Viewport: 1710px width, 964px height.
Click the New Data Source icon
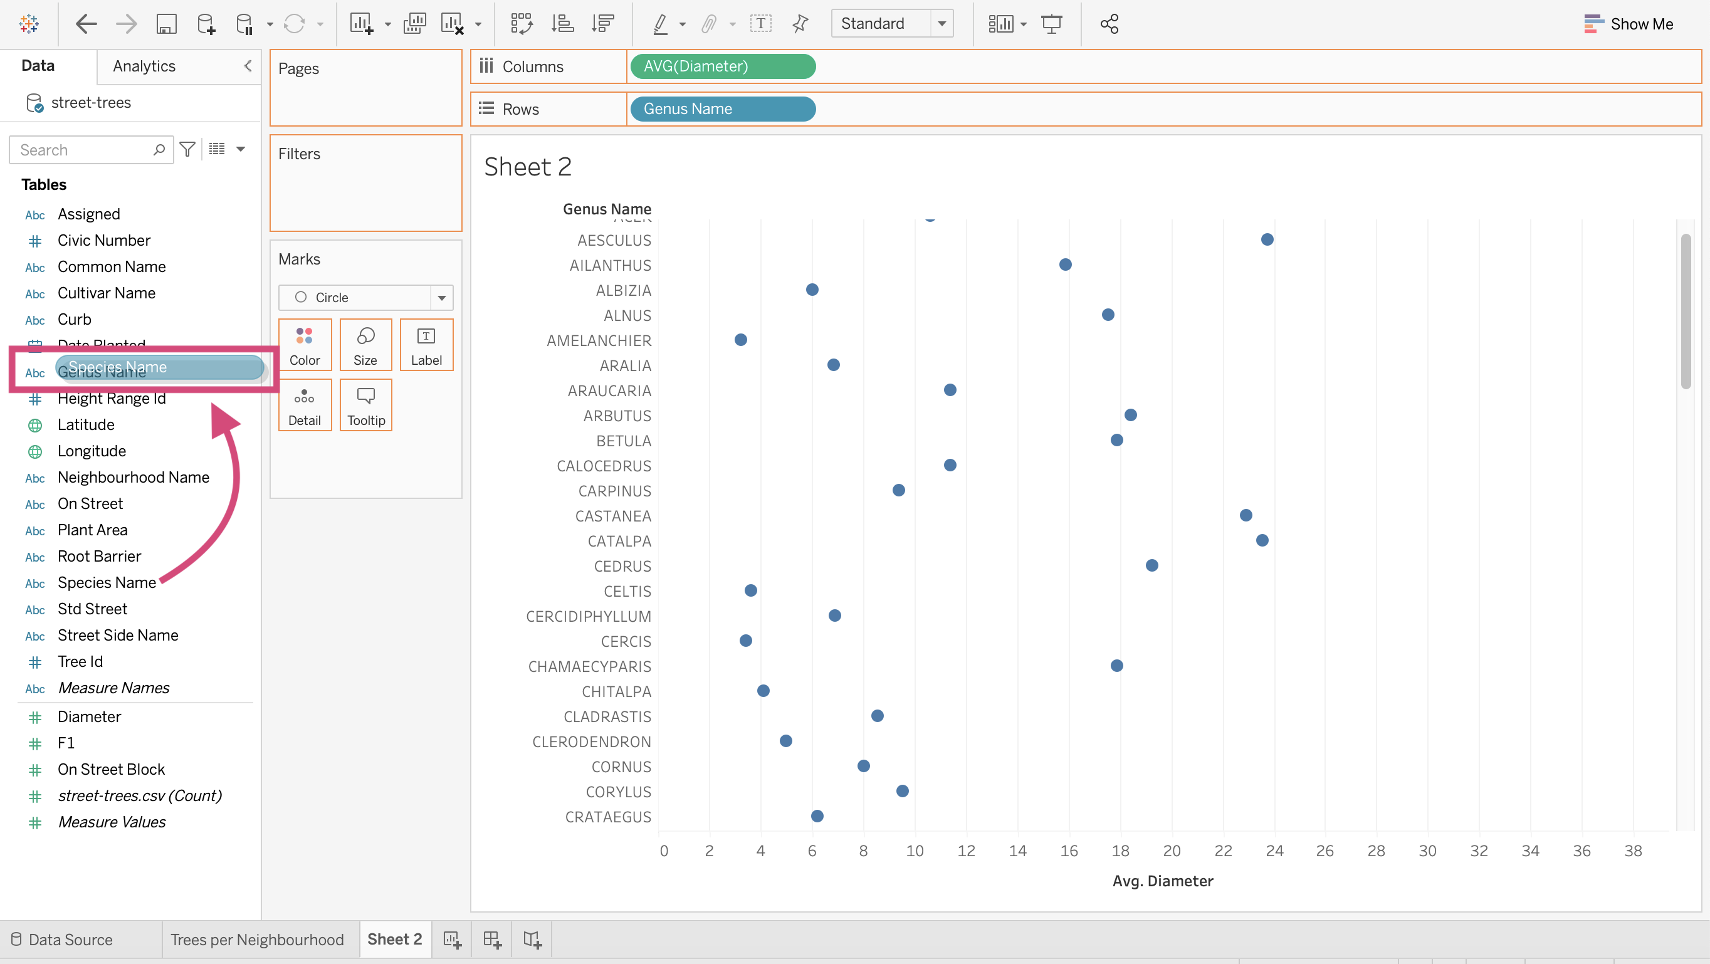(206, 24)
